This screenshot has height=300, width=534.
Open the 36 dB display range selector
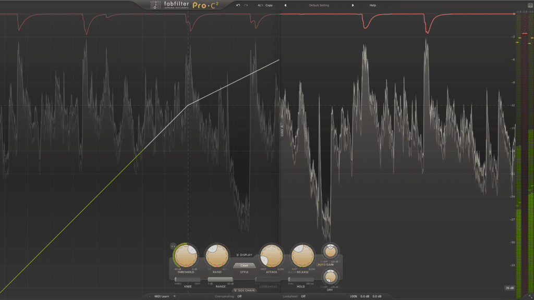[x=509, y=287]
